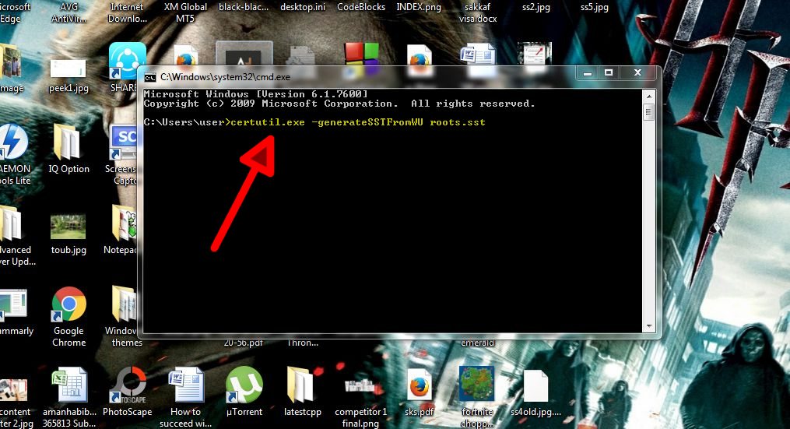Select the CodeBlocks desktop label
790x429 pixels.
point(360,7)
